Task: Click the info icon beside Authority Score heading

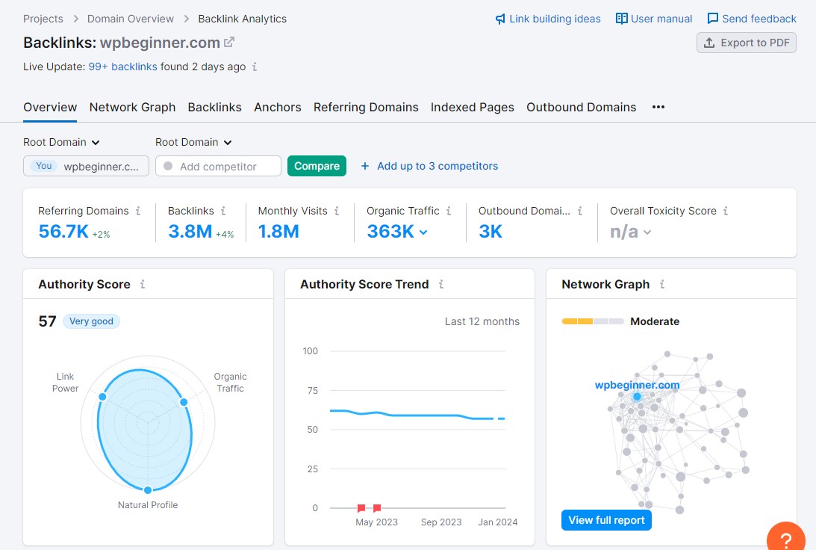Action: pos(143,284)
